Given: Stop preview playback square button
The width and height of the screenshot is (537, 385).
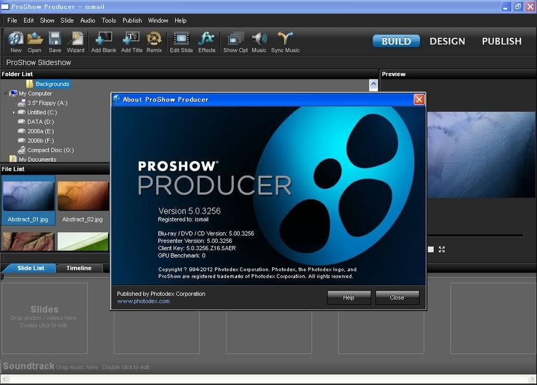Looking at the screenshot, I should point(431,250).
